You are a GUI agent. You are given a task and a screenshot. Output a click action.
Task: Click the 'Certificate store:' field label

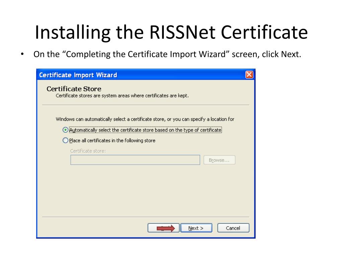(x=88, y=151)
